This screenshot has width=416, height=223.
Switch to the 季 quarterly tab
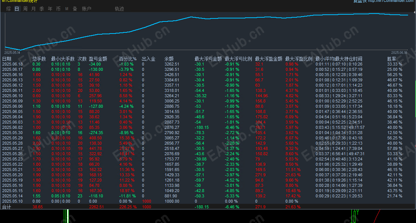(x=42, y=9)
